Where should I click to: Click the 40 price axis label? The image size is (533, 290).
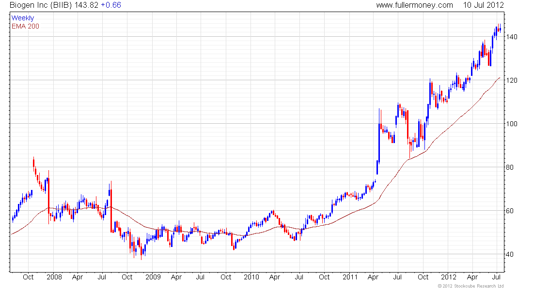[510, 254]
